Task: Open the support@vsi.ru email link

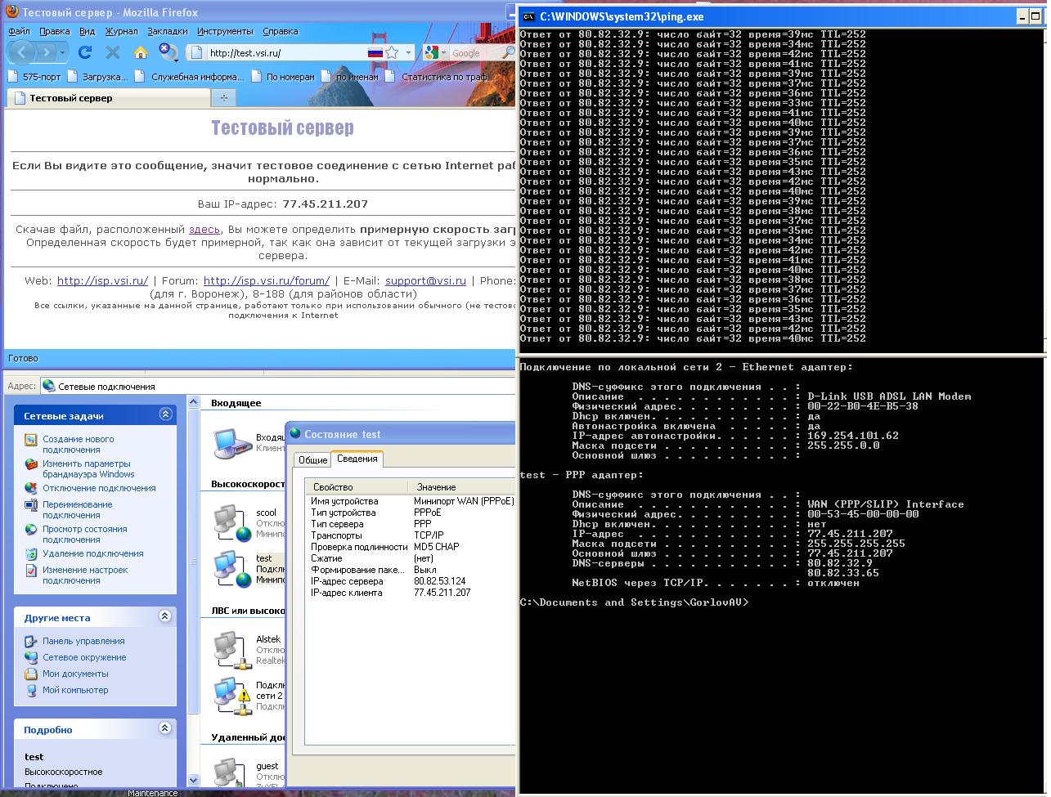Action: pyautogui.click(x=425, y=280)
